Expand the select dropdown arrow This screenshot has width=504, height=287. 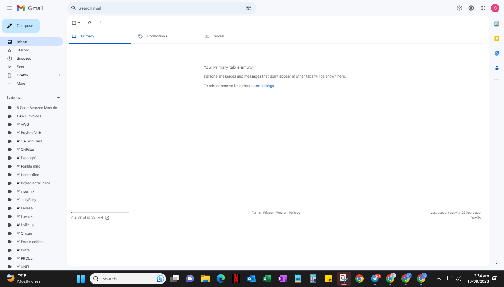(x=79, y=23)
